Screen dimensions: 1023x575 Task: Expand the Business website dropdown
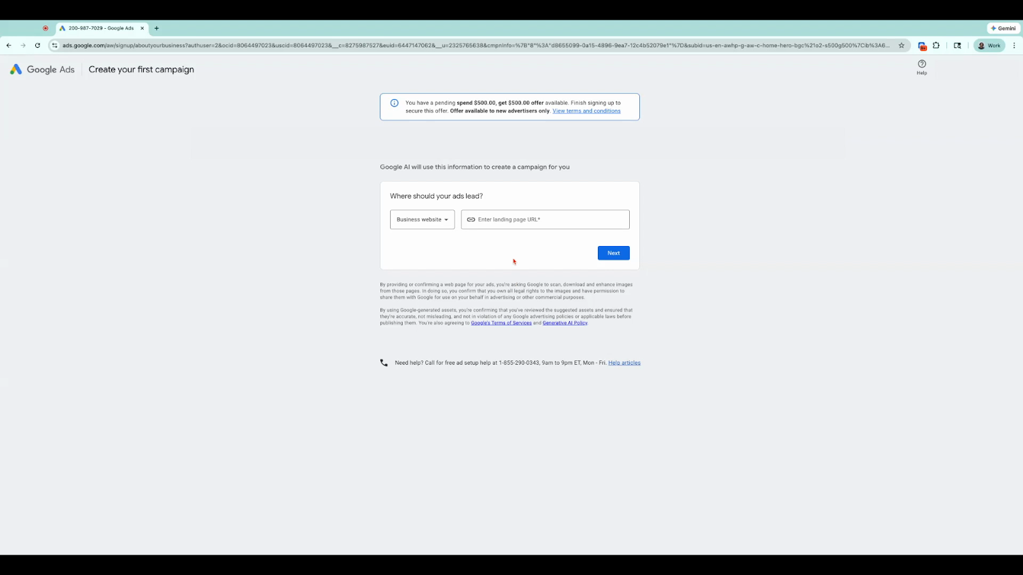tap(423, 220)
